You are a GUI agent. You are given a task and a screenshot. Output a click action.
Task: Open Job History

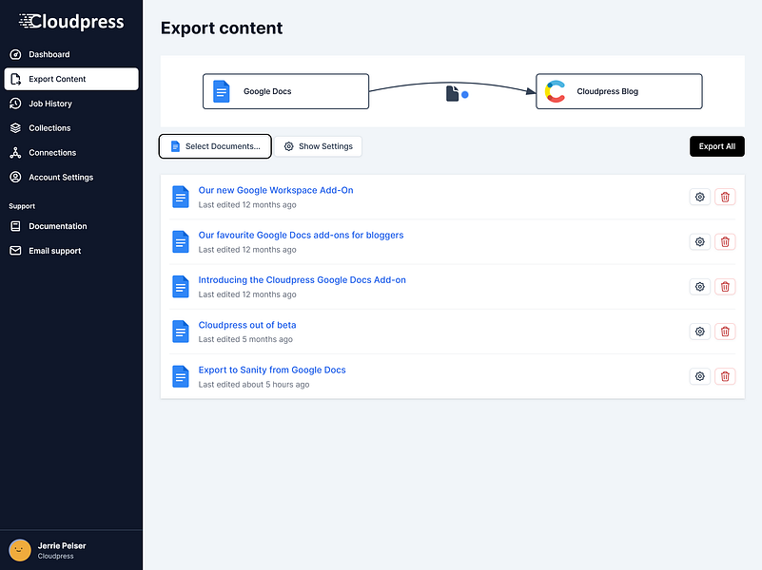[x=71, y=104]
